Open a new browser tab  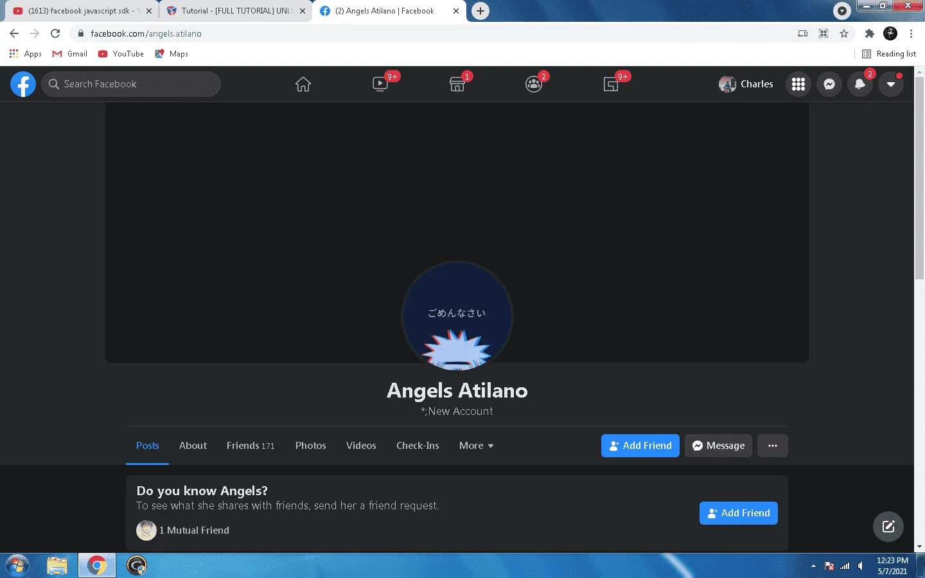coord(480,11)
